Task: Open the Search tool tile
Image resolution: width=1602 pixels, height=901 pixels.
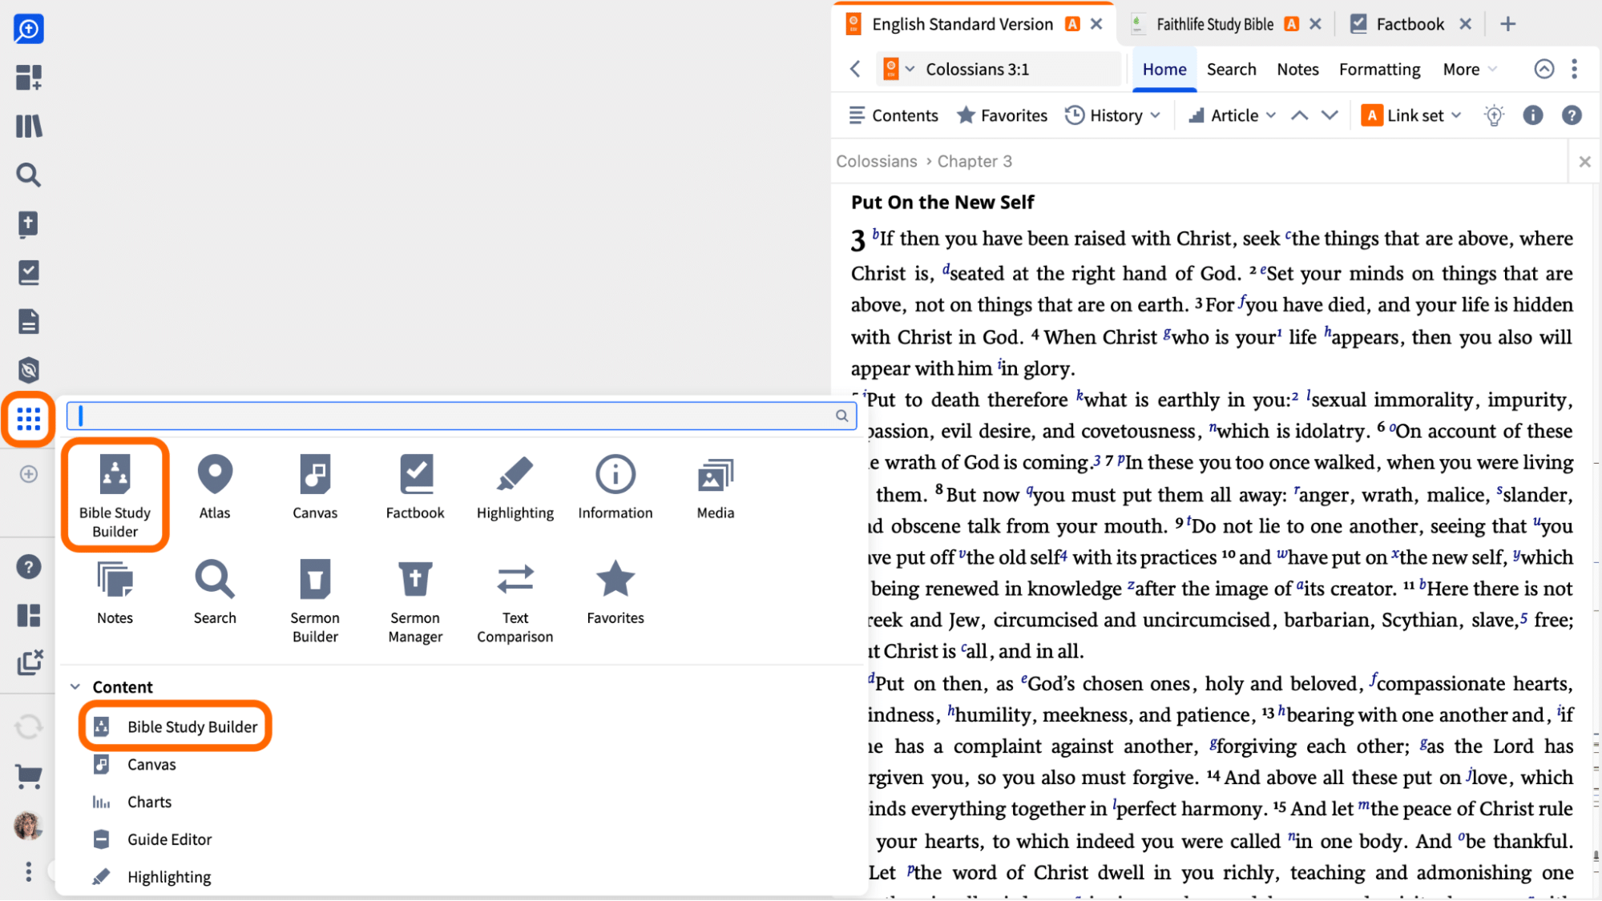Action: (215, 593)
